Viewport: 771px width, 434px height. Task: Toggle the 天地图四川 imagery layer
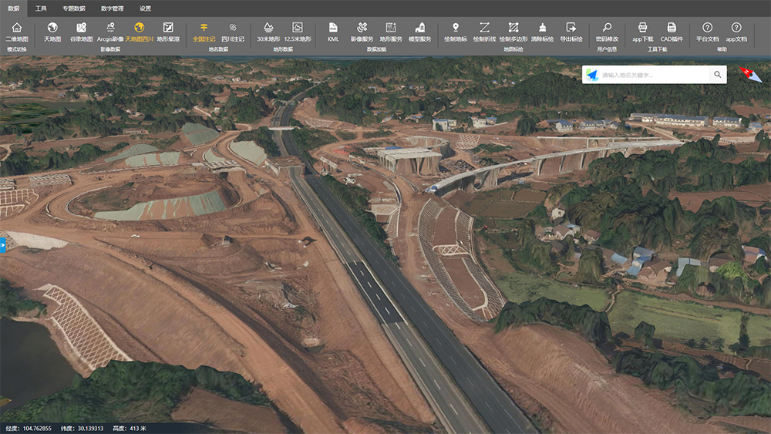(140, 32)
